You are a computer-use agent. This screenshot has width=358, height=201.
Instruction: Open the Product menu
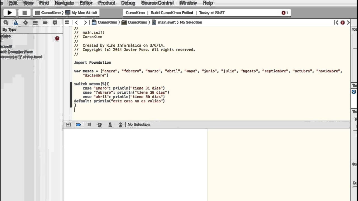pyautogui.click(x=107, y=3)
